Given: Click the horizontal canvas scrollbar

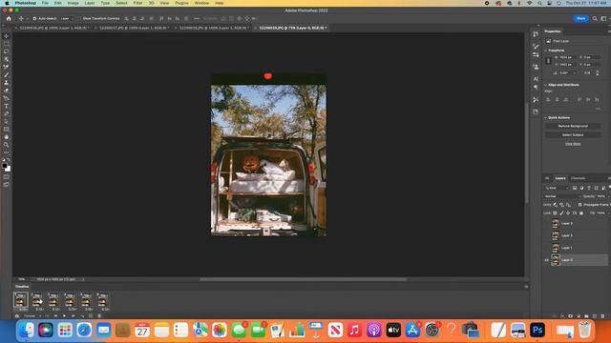Looking at the screenshot, I should [304, 279].
